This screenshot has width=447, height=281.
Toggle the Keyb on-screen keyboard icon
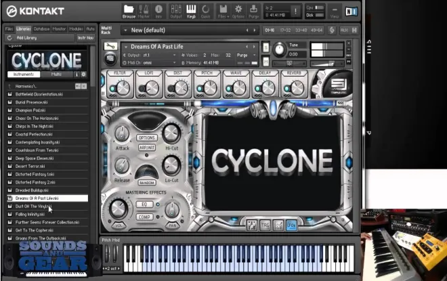point(191,12)
